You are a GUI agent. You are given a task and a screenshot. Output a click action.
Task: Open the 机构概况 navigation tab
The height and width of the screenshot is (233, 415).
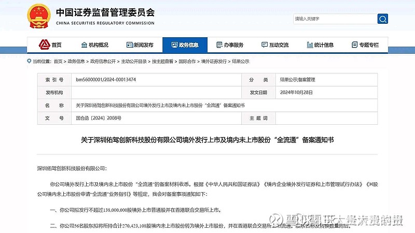click(95, 45)
